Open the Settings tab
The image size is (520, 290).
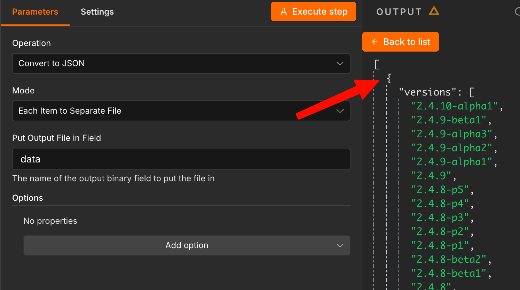(97, 12)
